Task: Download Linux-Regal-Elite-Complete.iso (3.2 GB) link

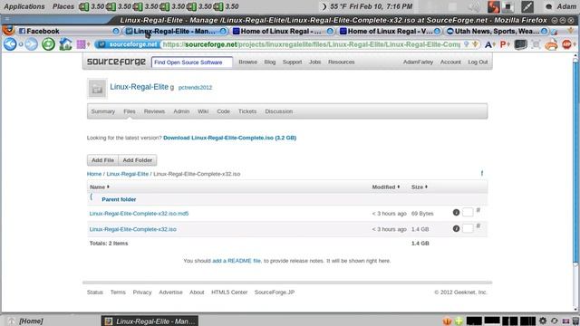Action: 229,138
